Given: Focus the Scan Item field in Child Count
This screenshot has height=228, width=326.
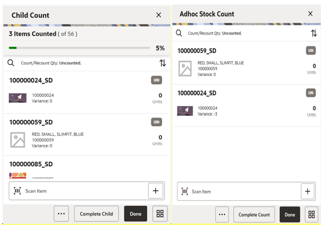Looking at the screenshot, I should click(79, 191).
